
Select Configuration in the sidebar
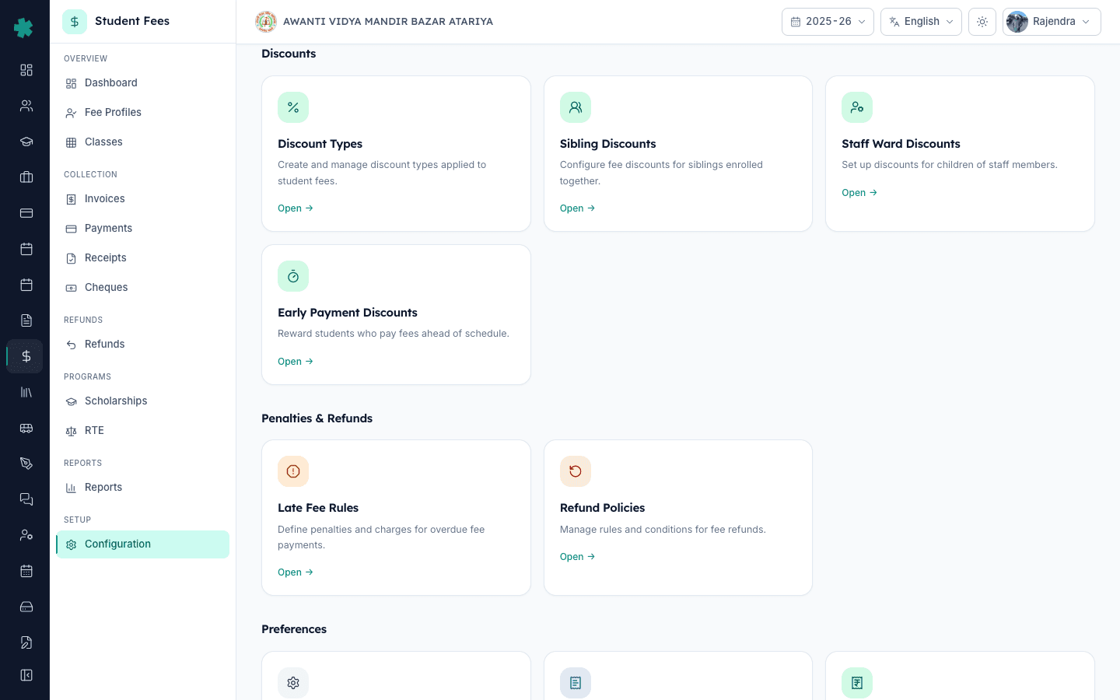tap(142, 544)
